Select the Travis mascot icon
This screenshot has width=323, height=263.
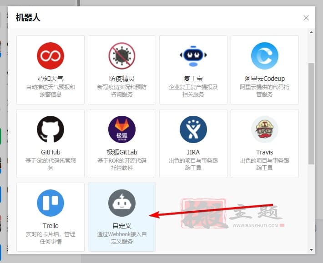pyautogui.click(x=265, y=129)
